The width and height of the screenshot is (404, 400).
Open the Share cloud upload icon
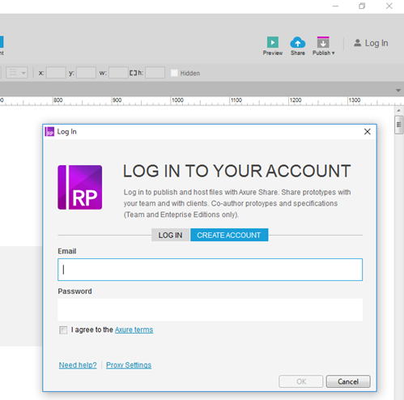pyautogui.click(x=298, y=42)
